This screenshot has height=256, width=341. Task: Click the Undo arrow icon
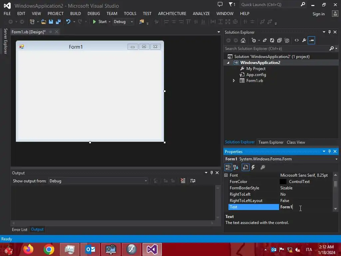68,22
